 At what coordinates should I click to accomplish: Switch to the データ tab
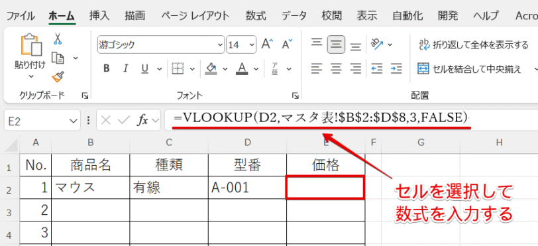pyautogui.click(x=294, y=15)
